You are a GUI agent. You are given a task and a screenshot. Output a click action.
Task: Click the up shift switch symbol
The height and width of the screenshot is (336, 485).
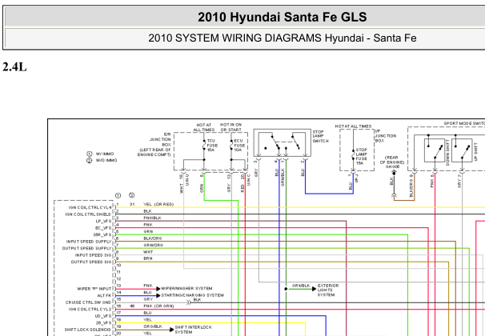pyautogui.click(x=462, y=150)
